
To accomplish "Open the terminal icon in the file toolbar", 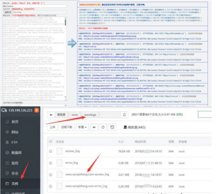I will point(112,127).
